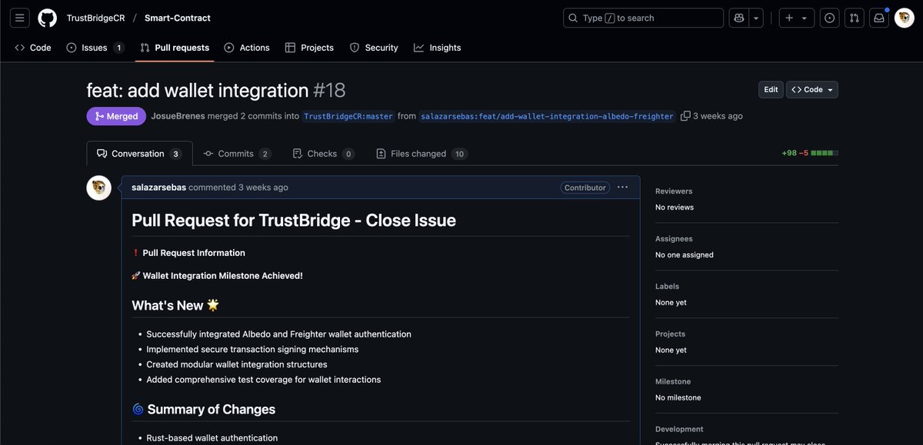Open the Checks tab
The image size is (923, 445).
[324, 154]
